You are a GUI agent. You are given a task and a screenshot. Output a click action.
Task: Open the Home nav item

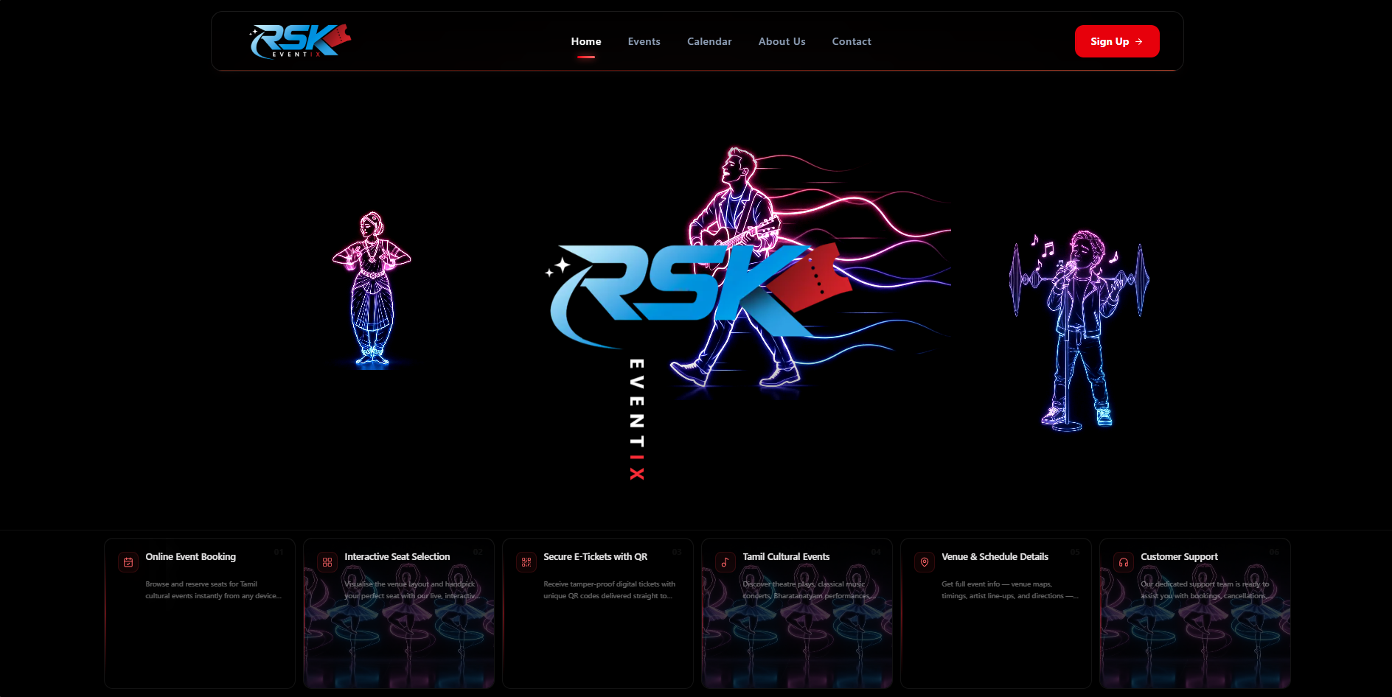click(586, 41)
